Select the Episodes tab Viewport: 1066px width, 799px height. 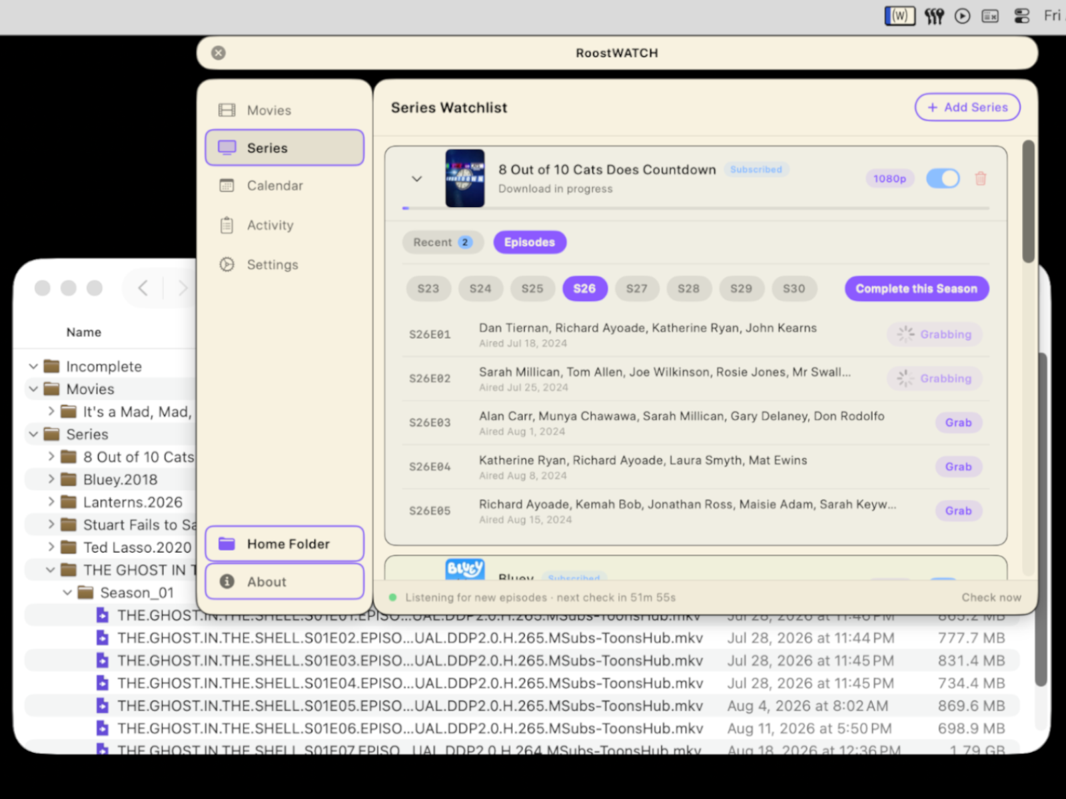(x=530, y=242)
